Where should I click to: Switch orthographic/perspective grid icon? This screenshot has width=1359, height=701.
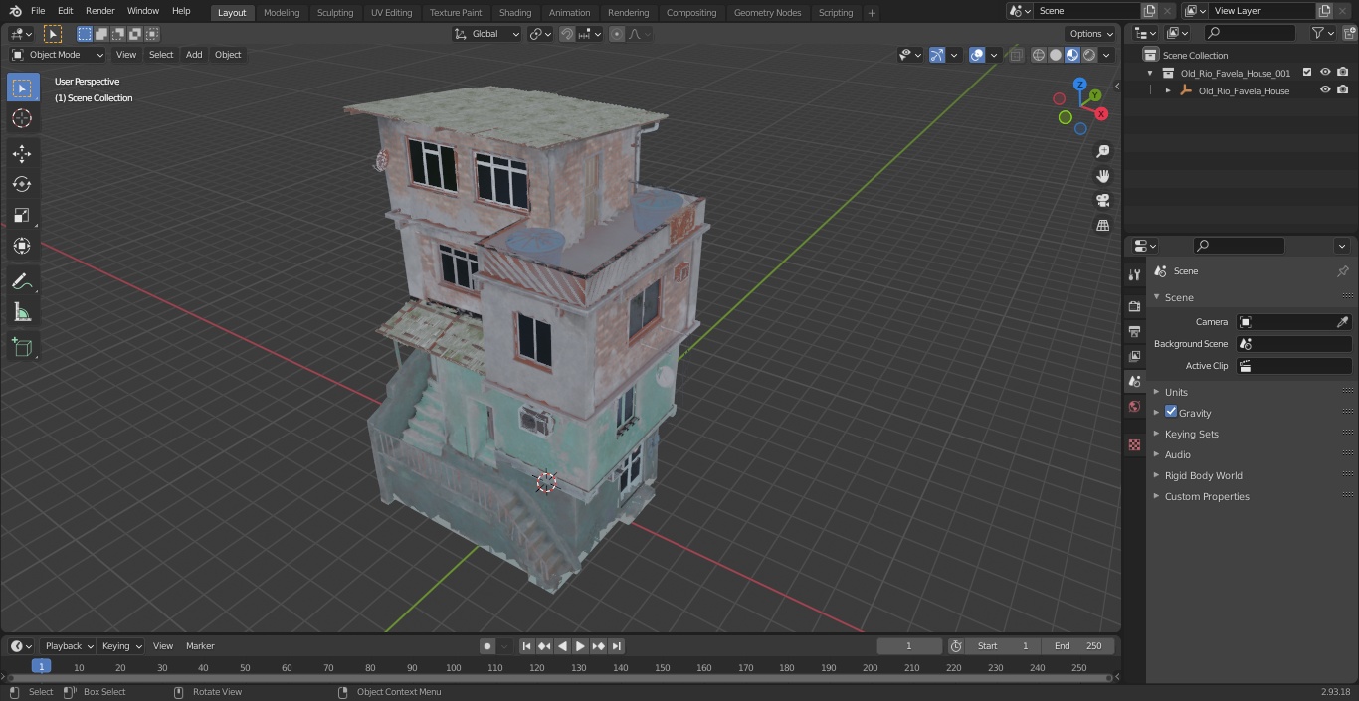click(x=1102, y=226)
